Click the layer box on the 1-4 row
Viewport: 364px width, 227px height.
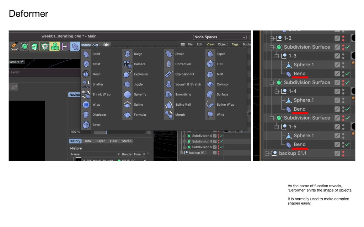[337, 91]
